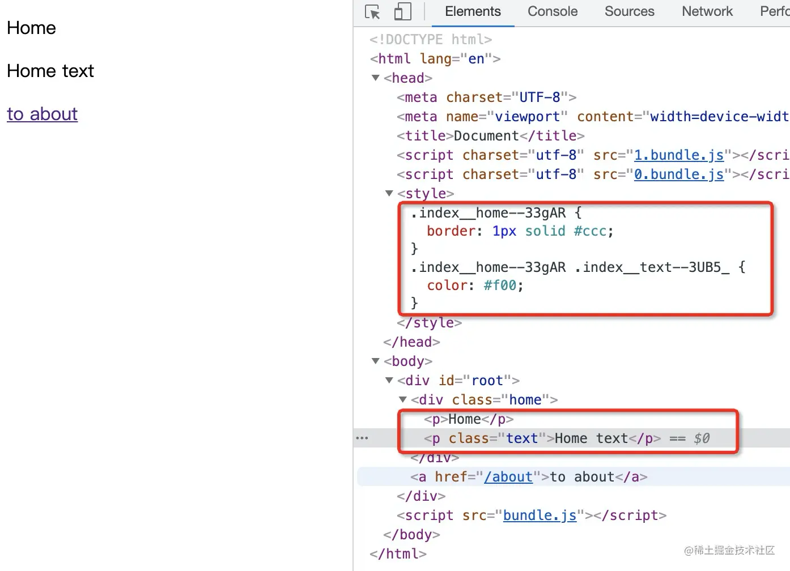Select the p Home node
The width and height of the screenshot is (790, 571).
pyautogui.click(x=469, y=419)
